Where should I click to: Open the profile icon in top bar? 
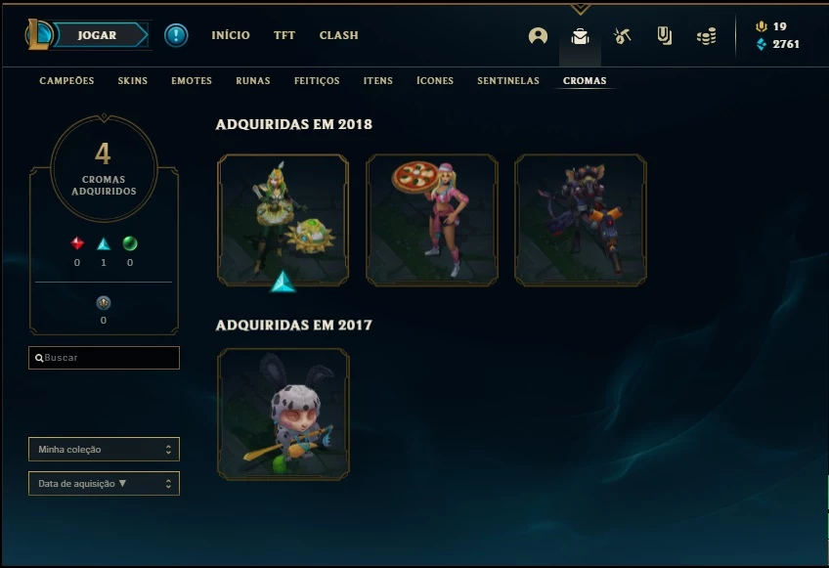pyautogui.click(x=538, y=36)
